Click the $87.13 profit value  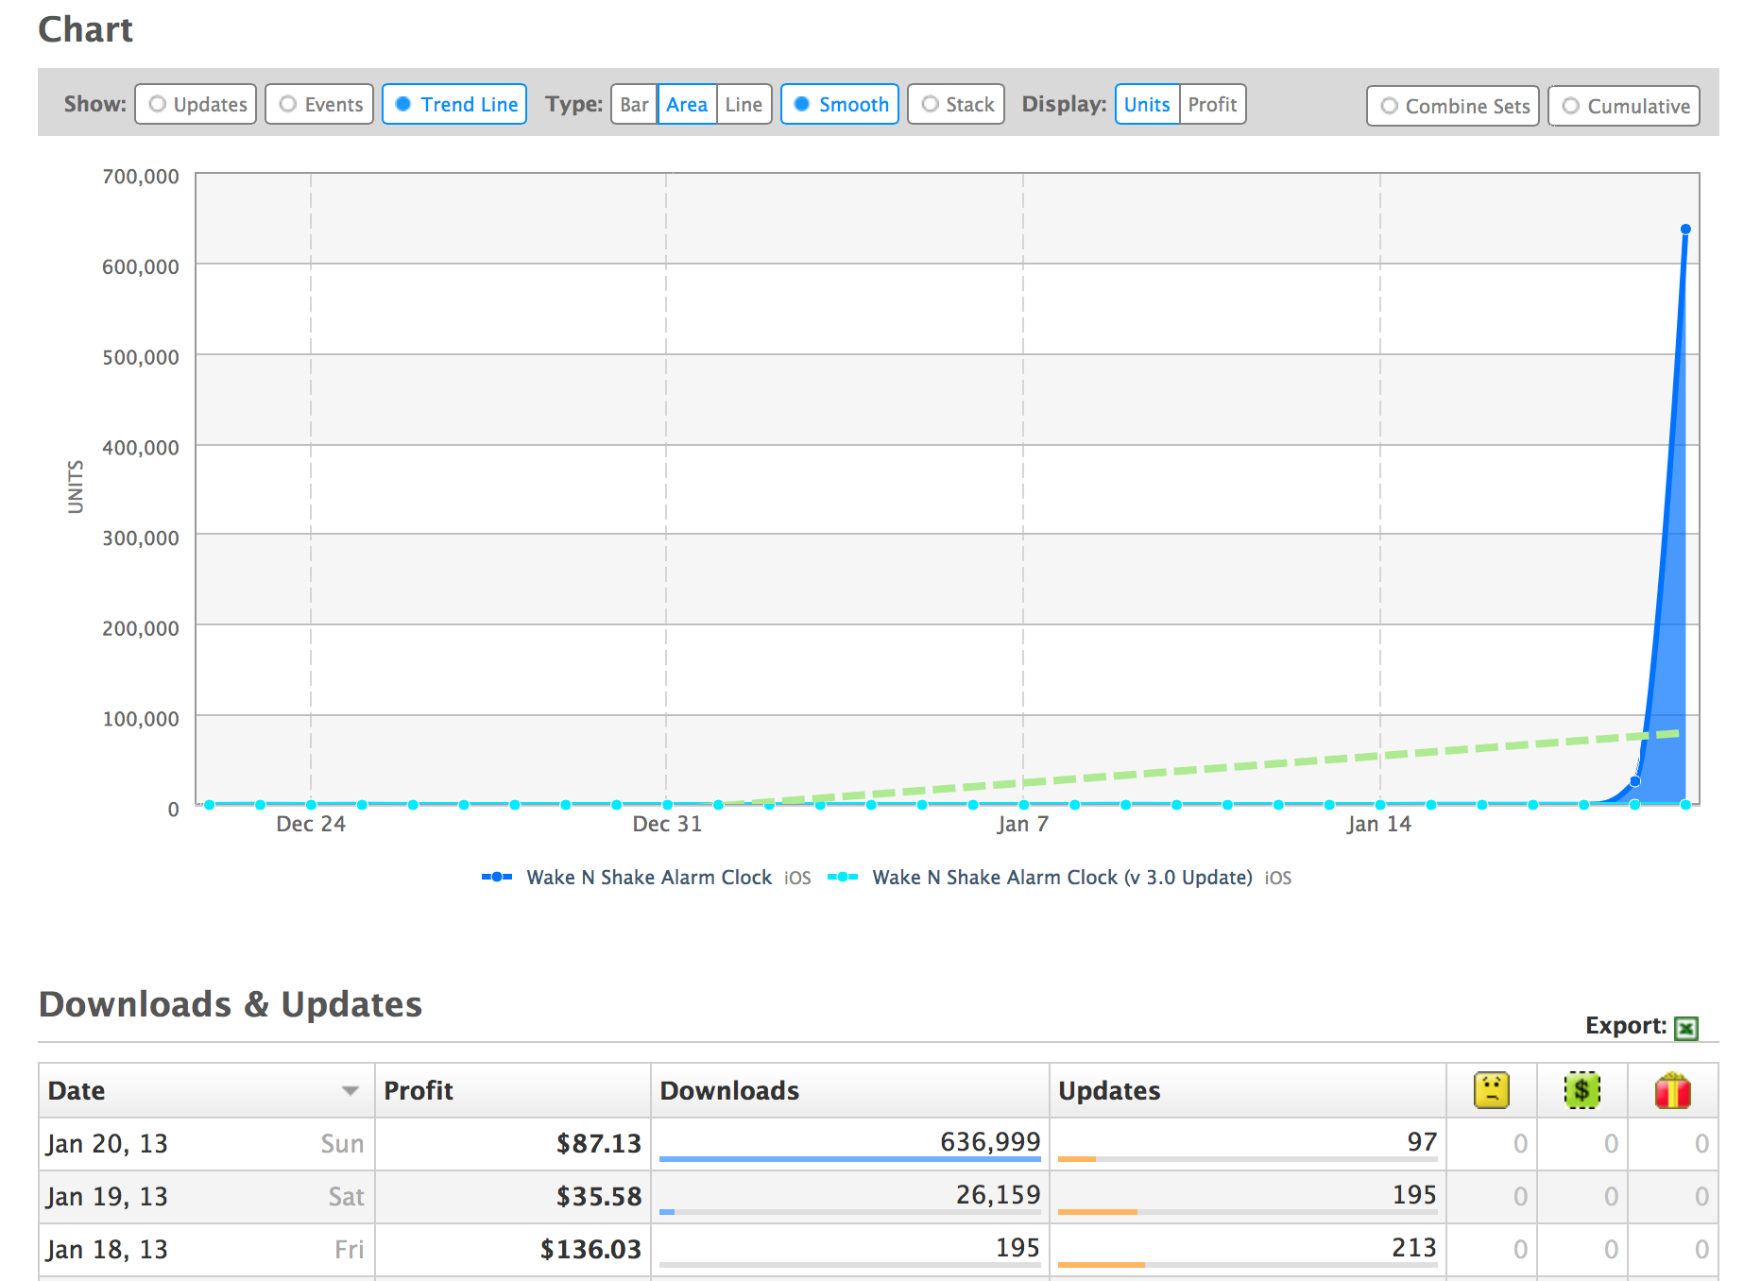pos(599,1144)
